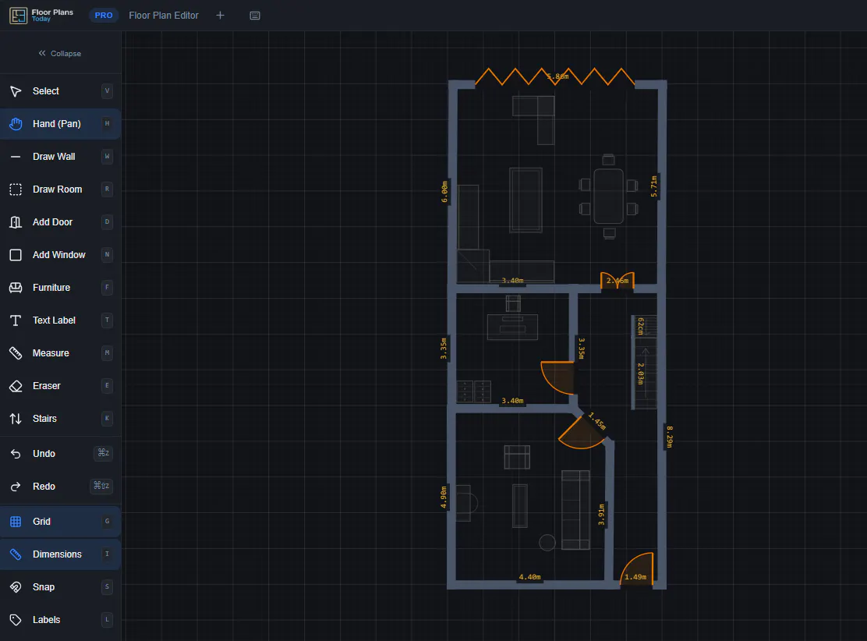Click the 1.45m angled door label

pos(597,421)
